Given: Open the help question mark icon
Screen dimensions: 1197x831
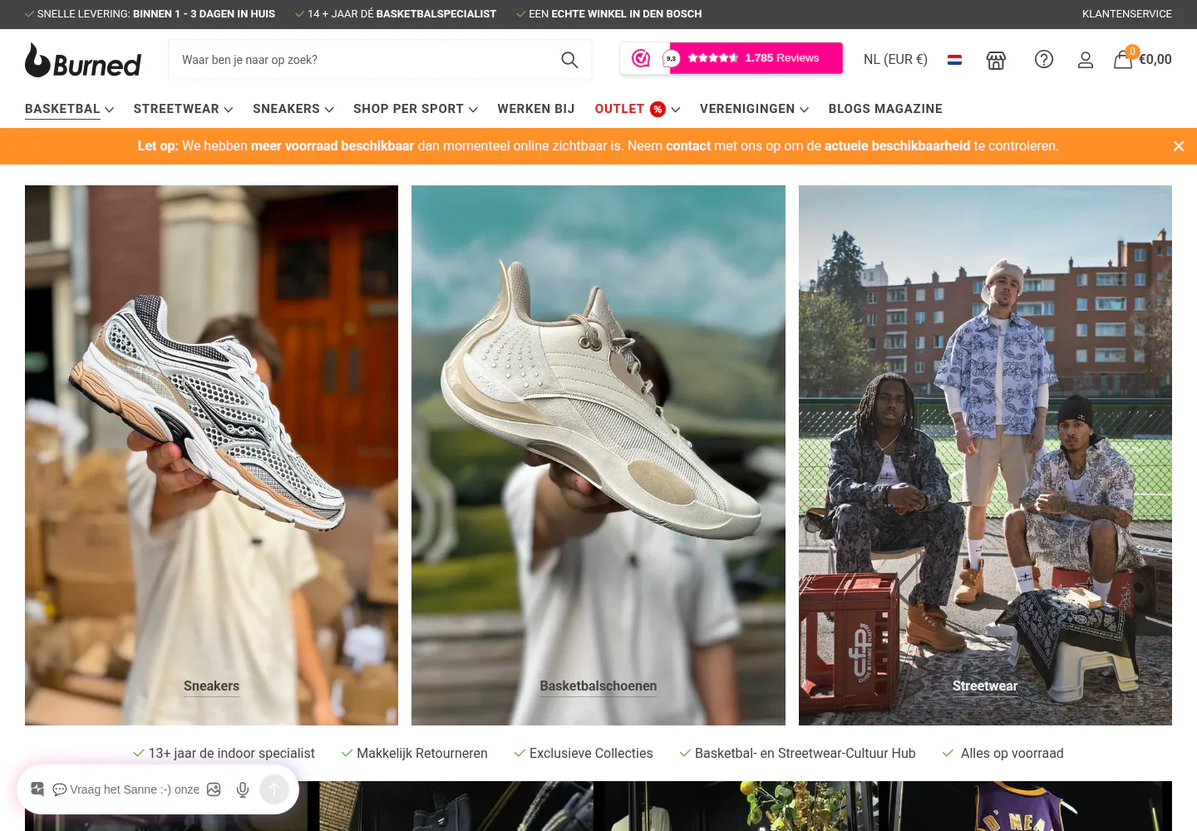Looking at the screenshot, I should [x=1044, y=59].
